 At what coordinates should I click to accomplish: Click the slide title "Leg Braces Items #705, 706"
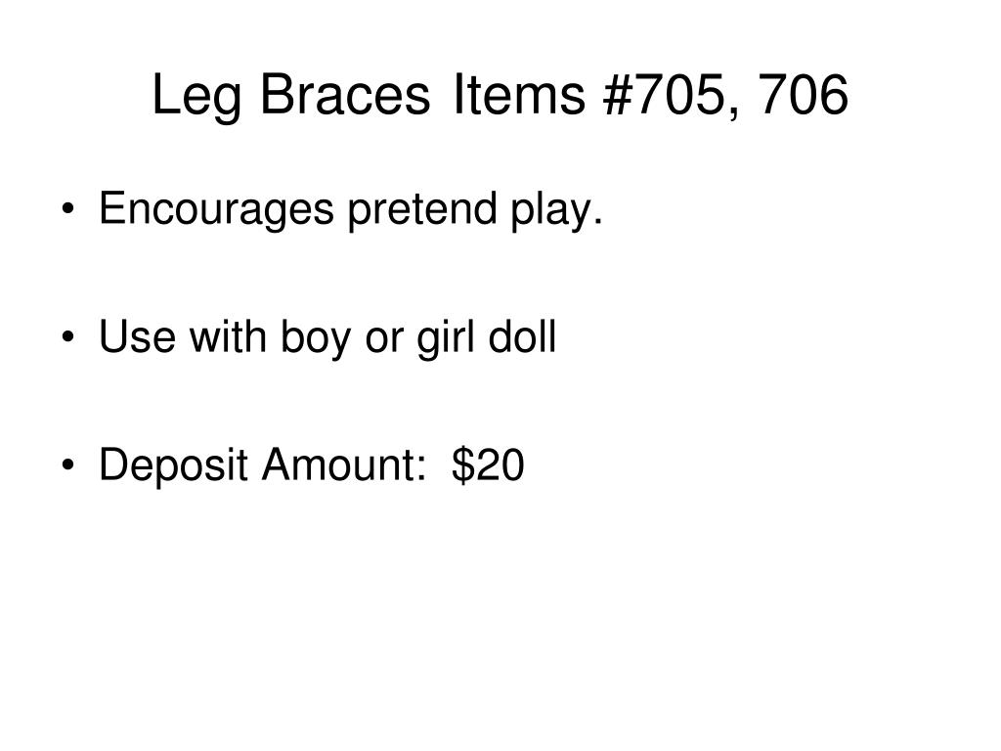[500, 95]
